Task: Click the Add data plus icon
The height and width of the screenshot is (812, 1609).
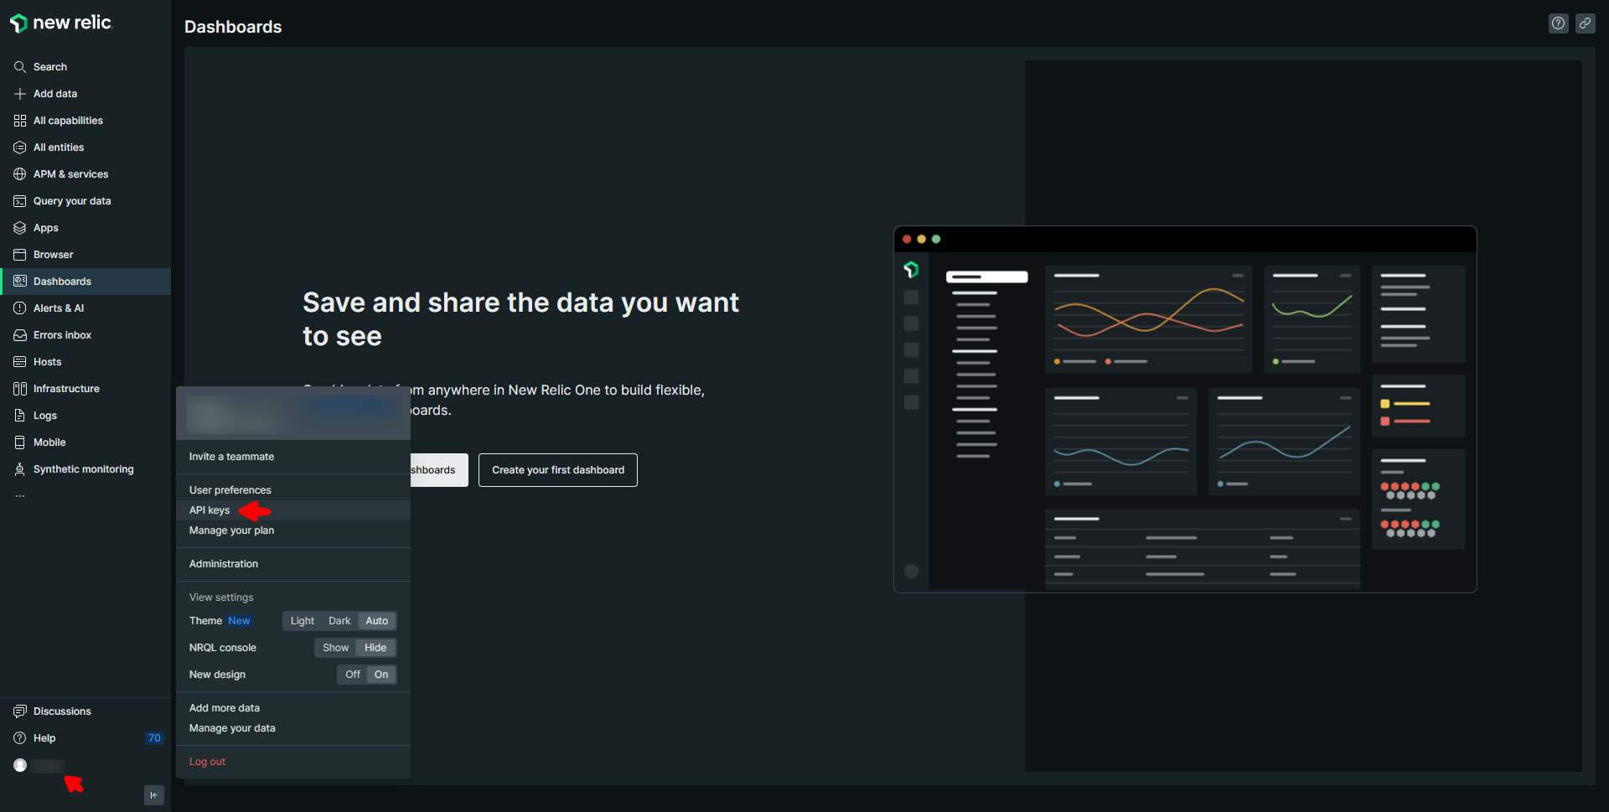Action: 20,94
